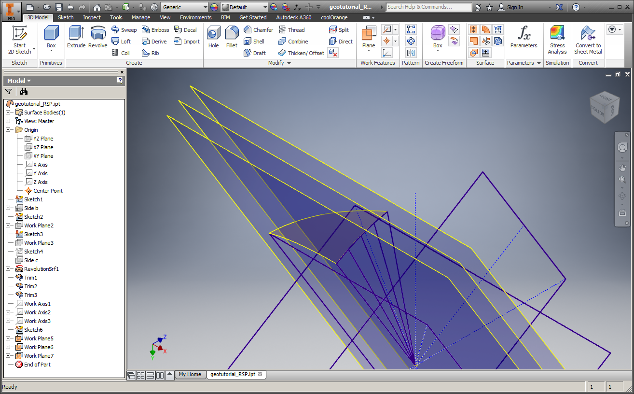Open the Plane work feature dropdown
This screenshot has width=634, height=394.
point(369,50)
